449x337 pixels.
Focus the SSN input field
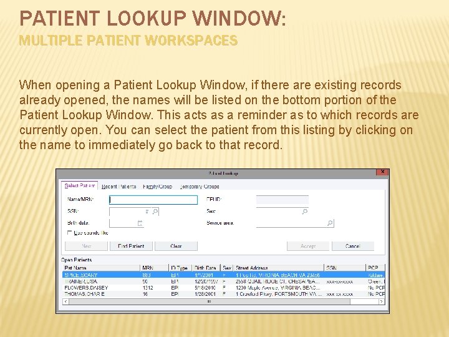130,212
